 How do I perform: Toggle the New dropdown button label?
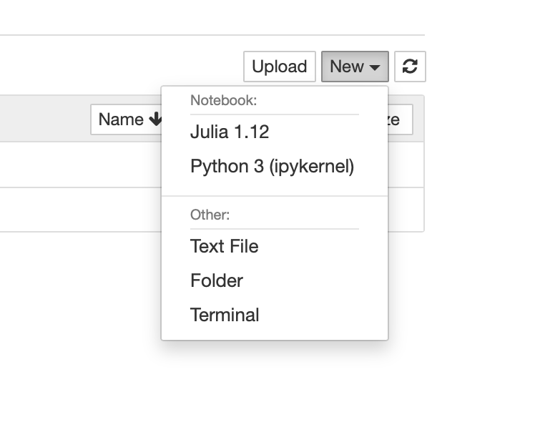tap(347, 67)
